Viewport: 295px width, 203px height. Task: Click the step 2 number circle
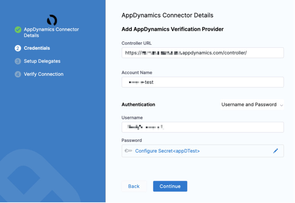pos(18,48)
